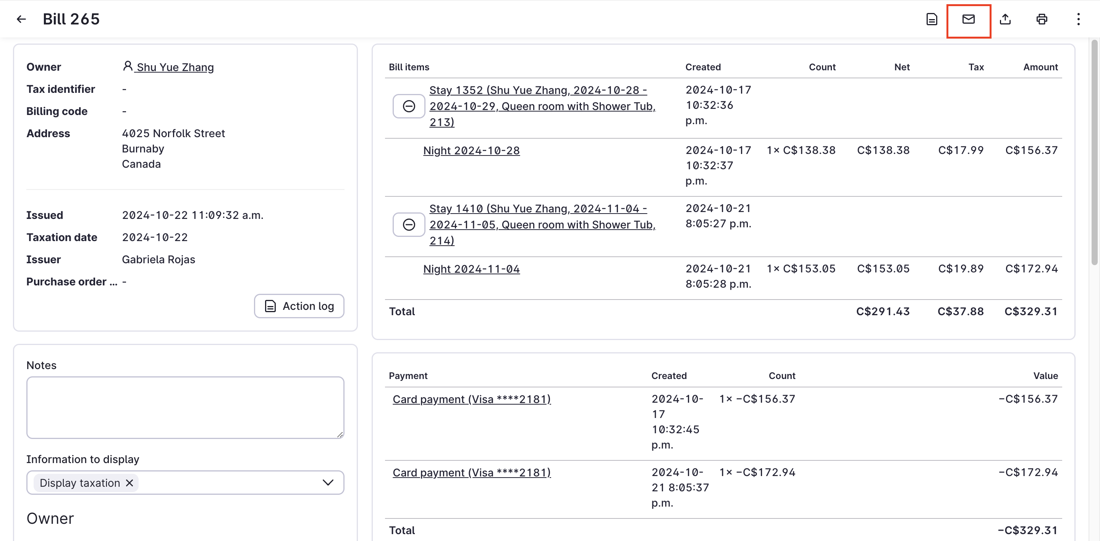The height and width of the screenshot is (541, 1100).
Task: Open Night 2024-10-28 item link
Action: coord(471,151)
